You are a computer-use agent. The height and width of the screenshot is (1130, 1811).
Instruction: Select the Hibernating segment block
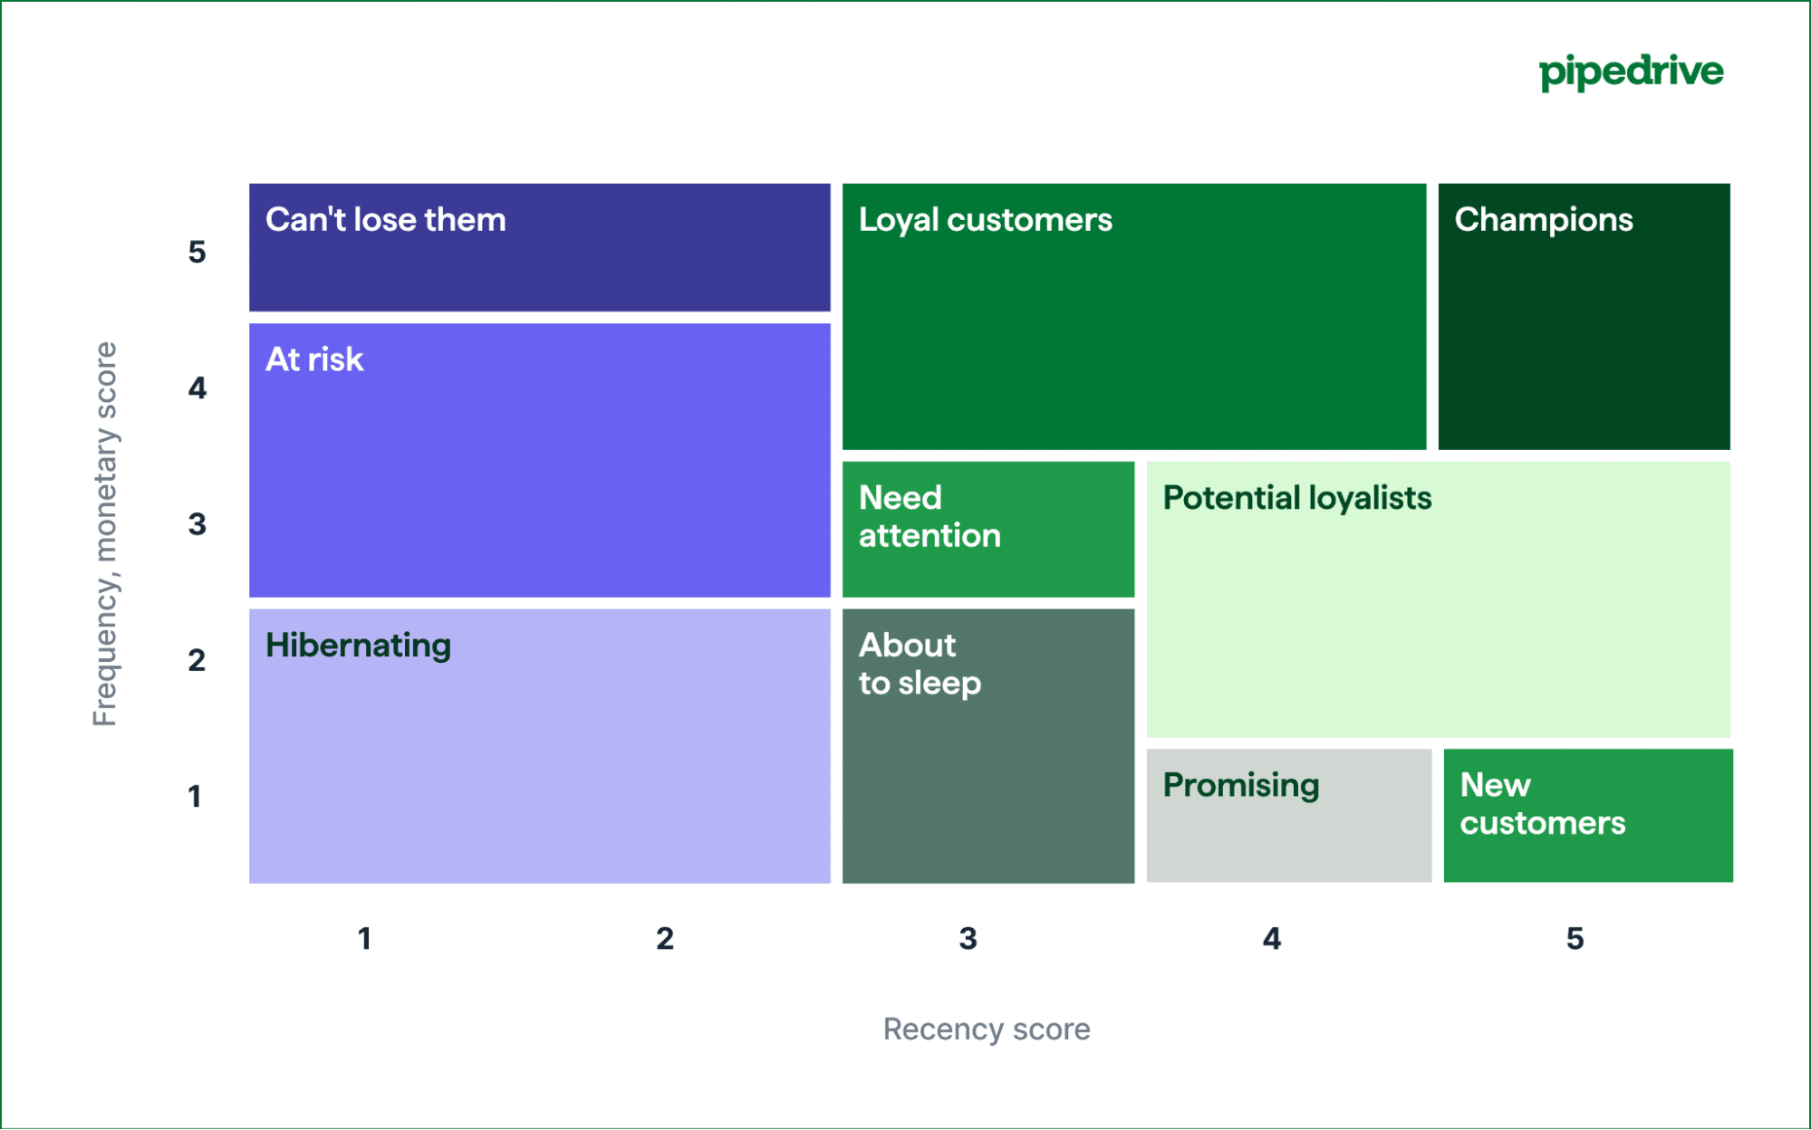[x=539, y=745]
